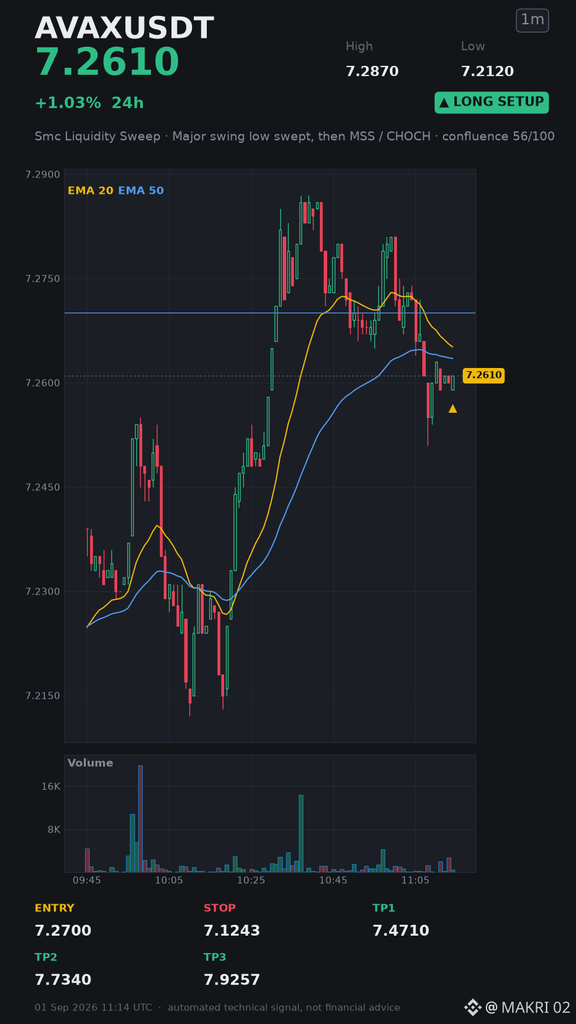
Task: Click the EMA 20 legend label
Action: tap(90, 191)
